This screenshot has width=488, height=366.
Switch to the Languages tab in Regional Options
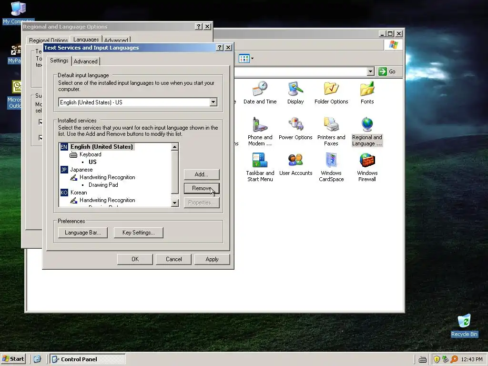pyautogui.click(x=86, y=40)
